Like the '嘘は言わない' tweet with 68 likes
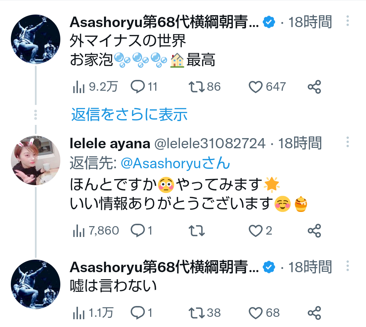Viewport: 366px width, 327px height. point(256,313)
